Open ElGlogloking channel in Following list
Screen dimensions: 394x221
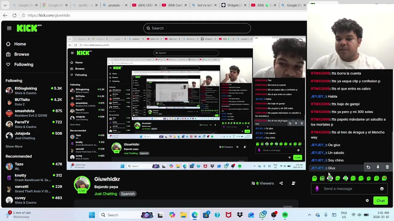34,91
